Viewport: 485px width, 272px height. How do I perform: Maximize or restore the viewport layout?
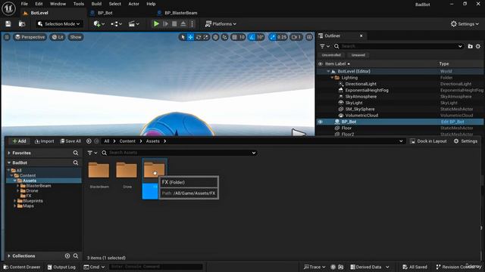309,37
